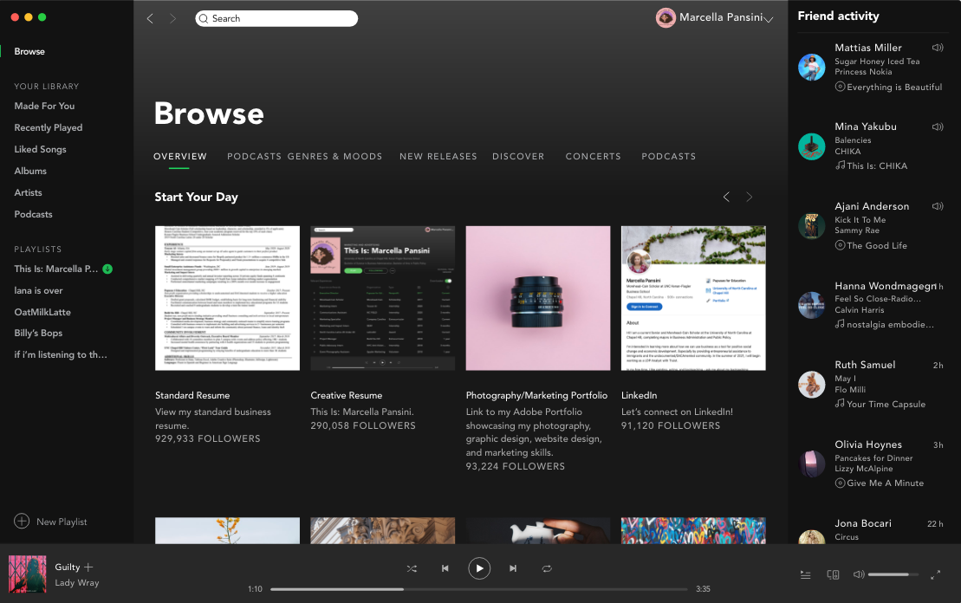Open playlist Your Time Capsule
961x603 pixels.
coord(886,404)
